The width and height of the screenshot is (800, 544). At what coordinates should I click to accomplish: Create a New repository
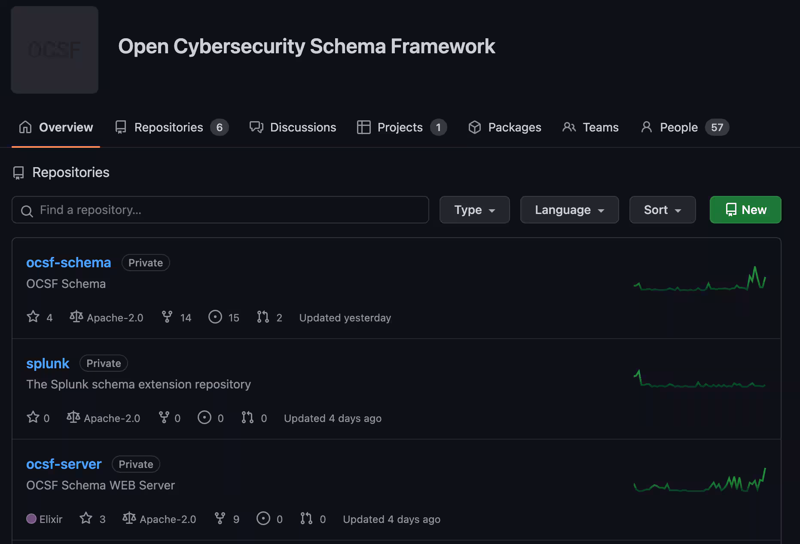pos(745,210)
